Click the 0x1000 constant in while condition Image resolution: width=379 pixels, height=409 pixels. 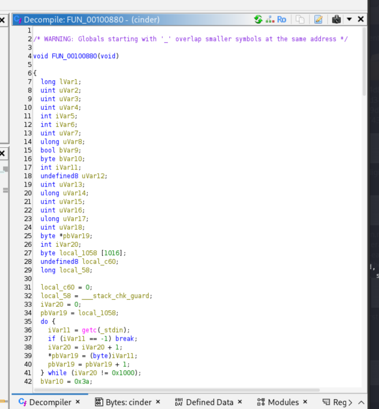point(123,373)
